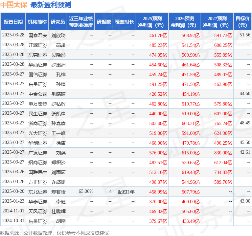Viewport: 252px width, 236px height.
Task: Click the 机构简称 column header
Action: tap(37, 22)
